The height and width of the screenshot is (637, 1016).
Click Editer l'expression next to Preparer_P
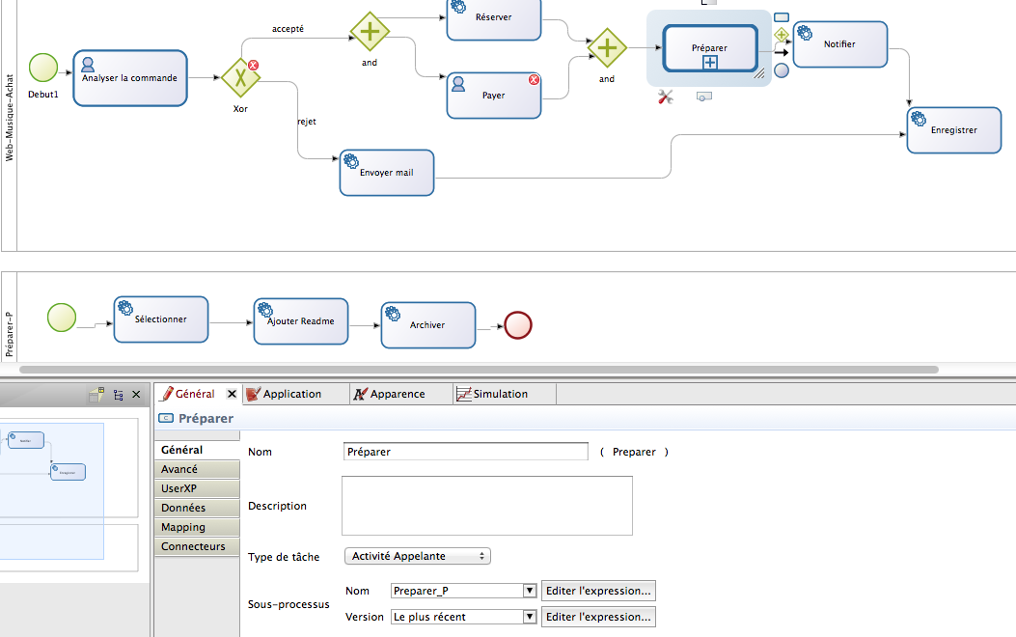click(x=599, y=591)
